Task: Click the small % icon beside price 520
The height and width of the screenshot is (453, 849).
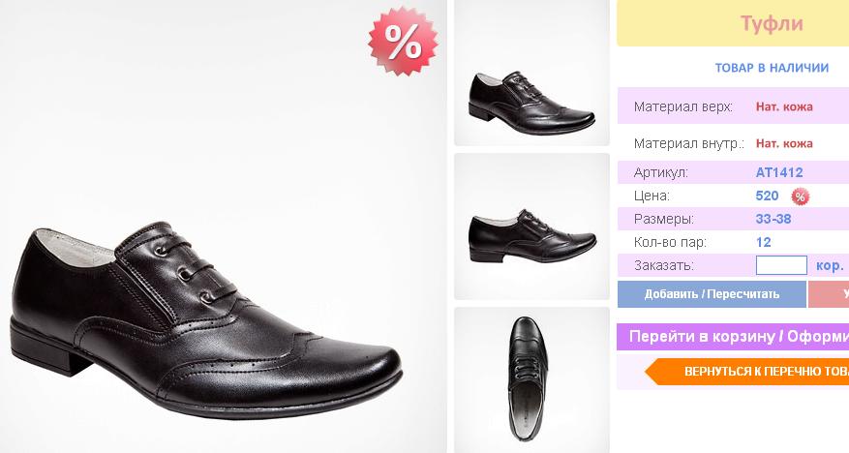Action: 801,196
